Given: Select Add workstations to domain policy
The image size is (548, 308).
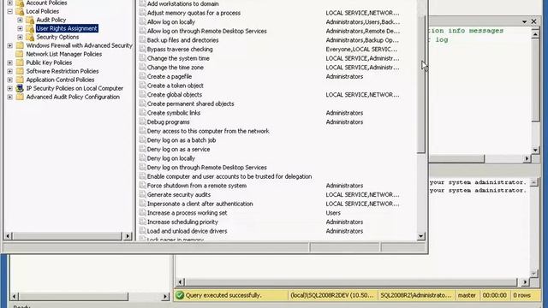Looking at the screenshot, I should [x=182, y=3].
